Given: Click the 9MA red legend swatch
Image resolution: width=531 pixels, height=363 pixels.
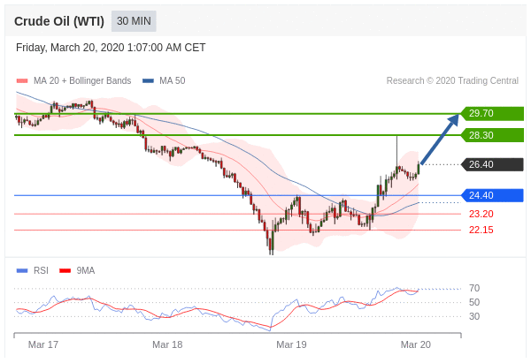Looking at the screenshot, I should (65, 271).
